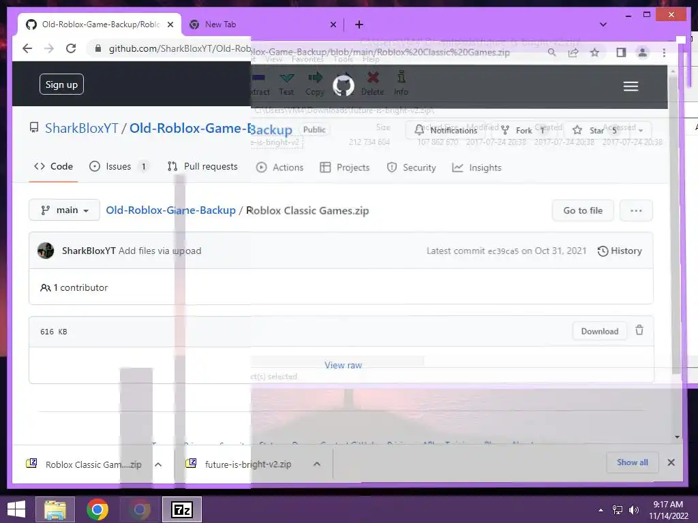
Task: Click the Chrome back arrow
Action: (x=27, y=48)
